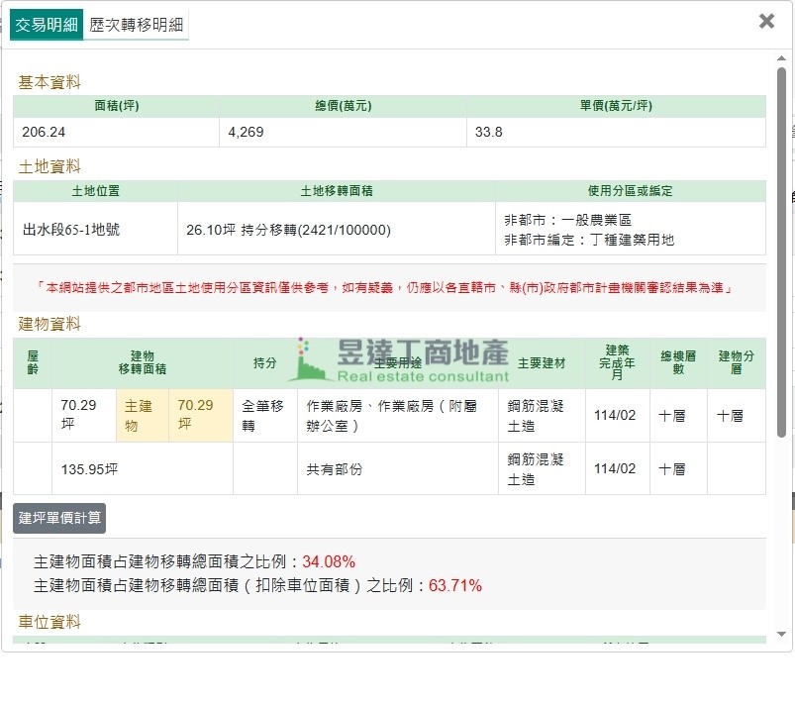Click the 63.71% ratio value

[455, 585]
